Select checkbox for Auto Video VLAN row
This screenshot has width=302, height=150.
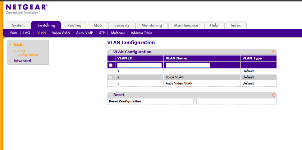tap(111, 83)
